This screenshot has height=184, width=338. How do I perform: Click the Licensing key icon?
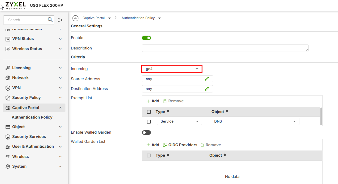[8, 68]
